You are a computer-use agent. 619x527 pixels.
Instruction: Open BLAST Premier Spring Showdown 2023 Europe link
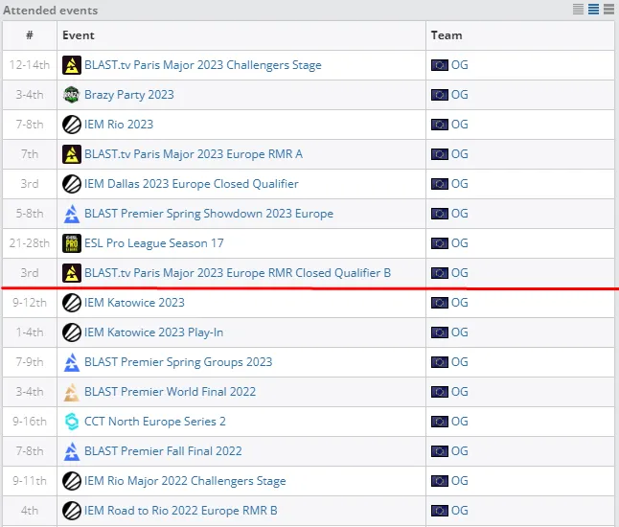pyautogui.click(x=209, y=214)
